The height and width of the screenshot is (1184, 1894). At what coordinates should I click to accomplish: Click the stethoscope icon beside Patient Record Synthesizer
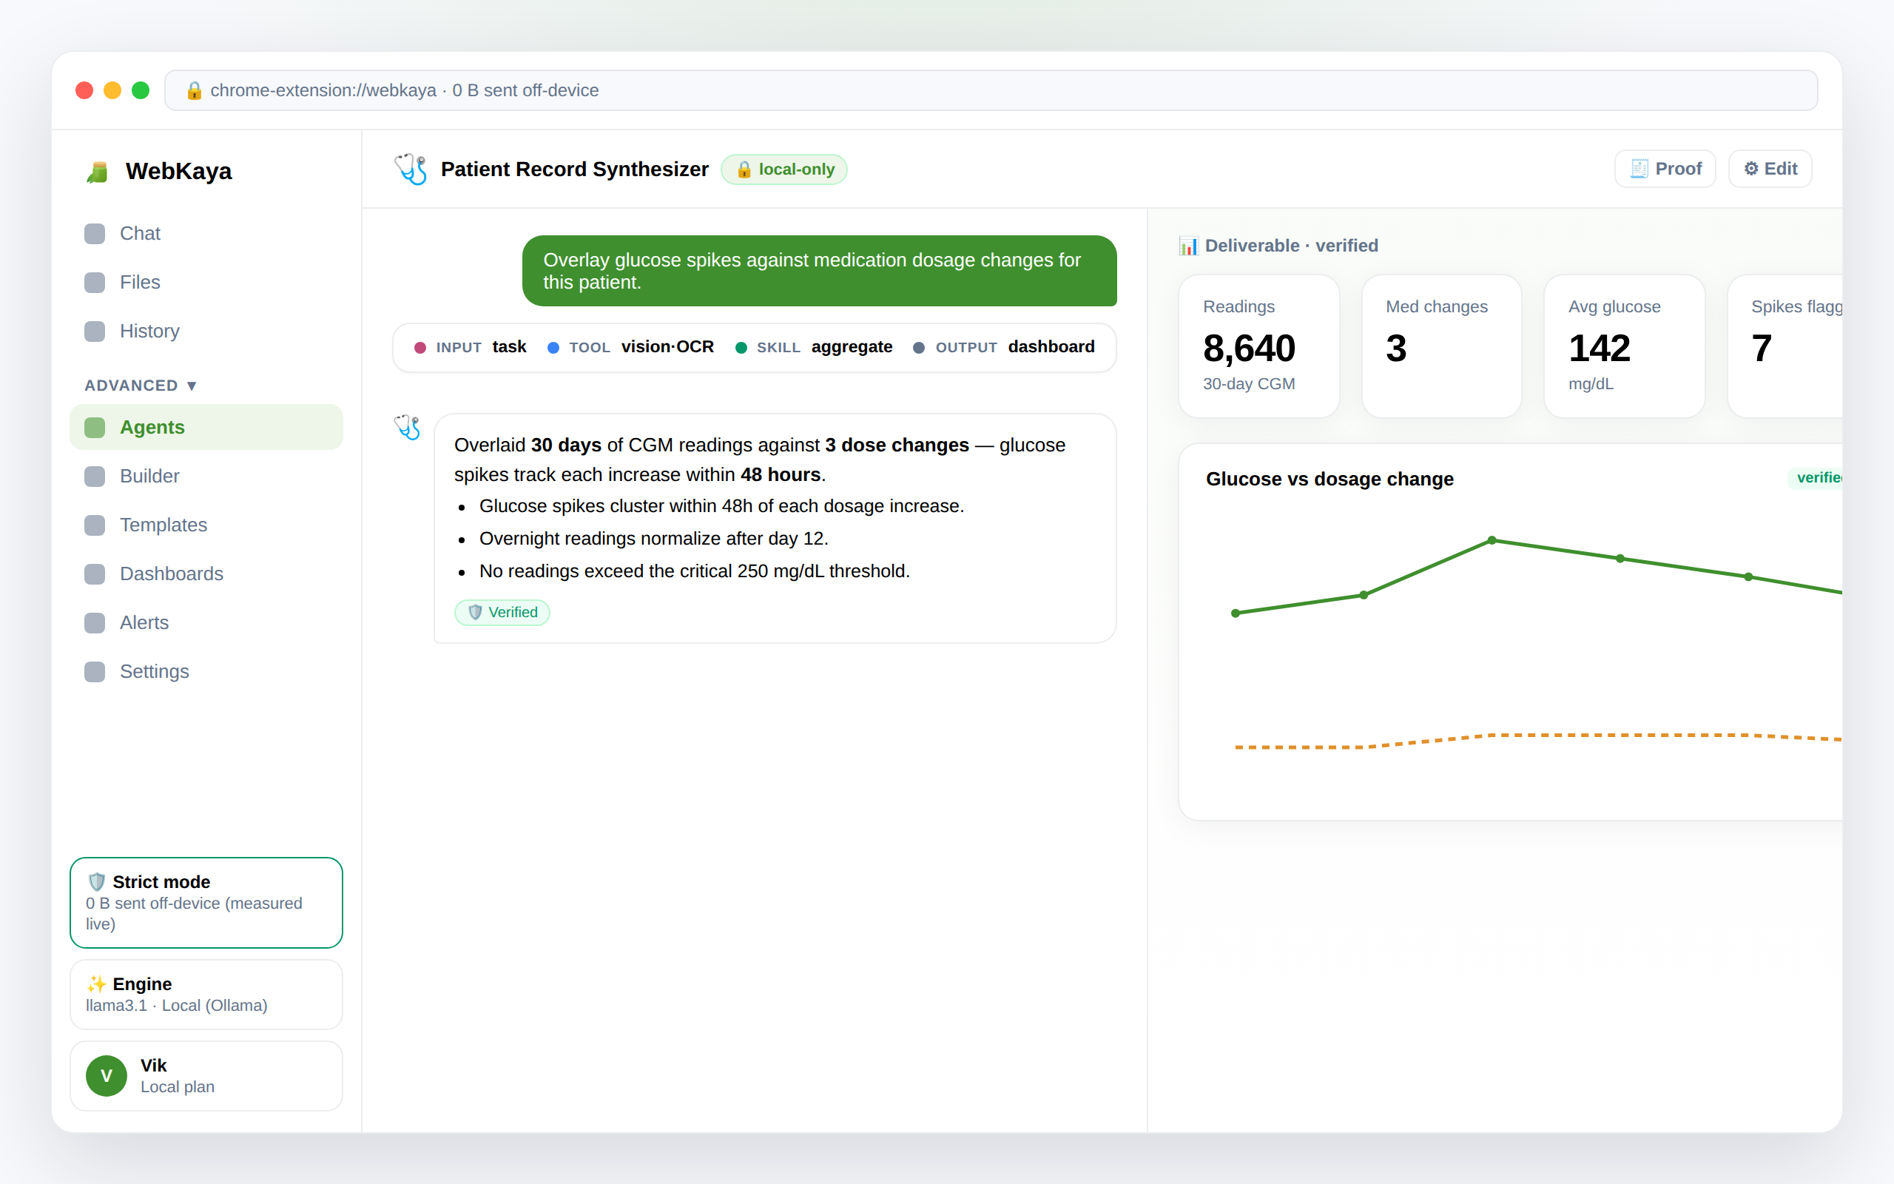pos(411,169)
